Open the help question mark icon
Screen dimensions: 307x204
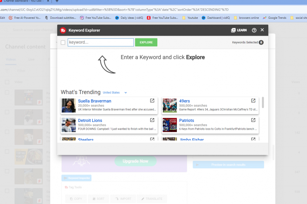coord(254,30)
